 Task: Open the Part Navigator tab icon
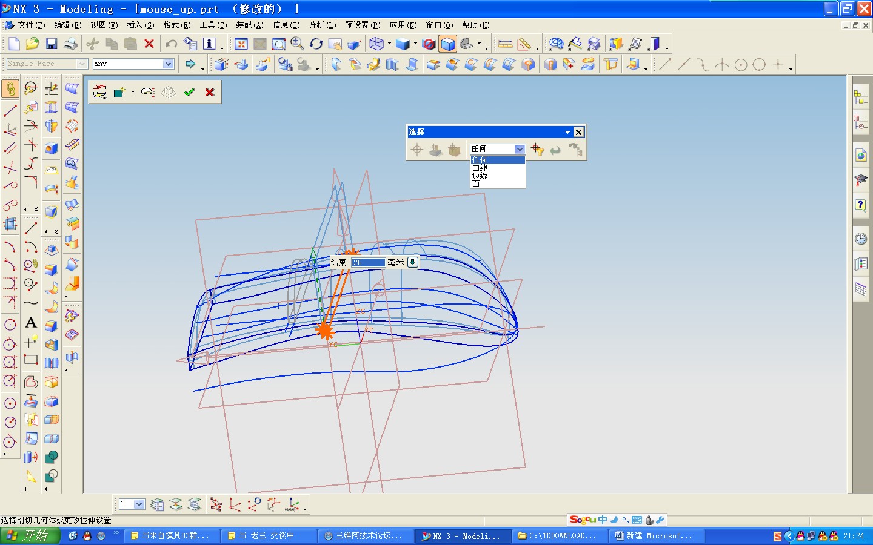click(x=861, y=124)
